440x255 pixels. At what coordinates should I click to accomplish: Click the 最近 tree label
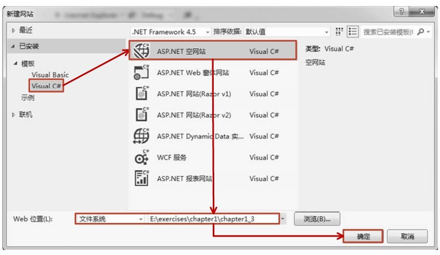pos(26,30)
